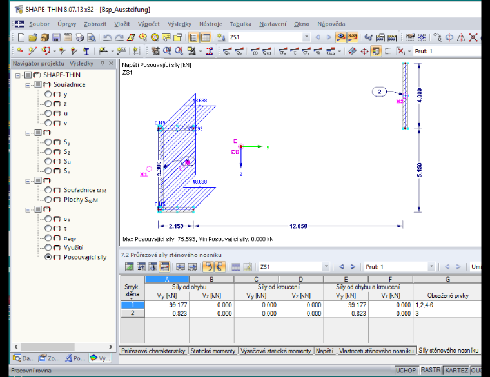Open the ZS1 load case dropdown in toolbar

(306, 37)
